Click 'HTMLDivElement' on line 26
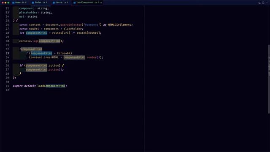 click(119, 24)
